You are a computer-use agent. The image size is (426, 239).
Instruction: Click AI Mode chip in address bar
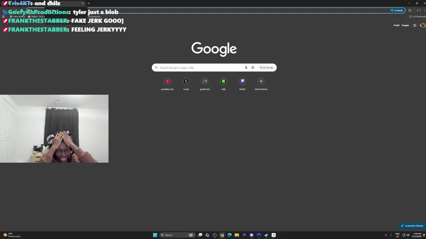coord(397,10)
